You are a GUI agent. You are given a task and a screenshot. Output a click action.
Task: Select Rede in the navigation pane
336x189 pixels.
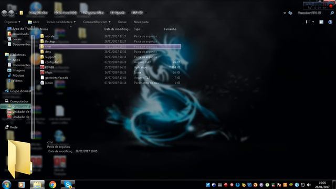12,127
